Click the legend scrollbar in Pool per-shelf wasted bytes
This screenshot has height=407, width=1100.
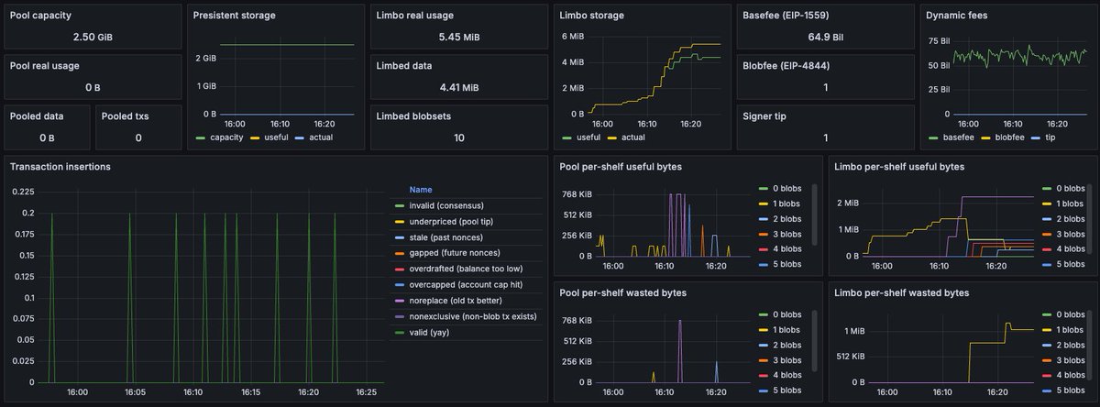pyautogui.click(x=813, y=340)
